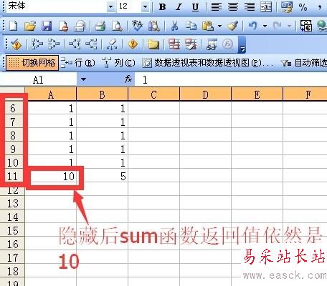Copy the selected cells icon

pyautogui.click(x=191, y=26)
